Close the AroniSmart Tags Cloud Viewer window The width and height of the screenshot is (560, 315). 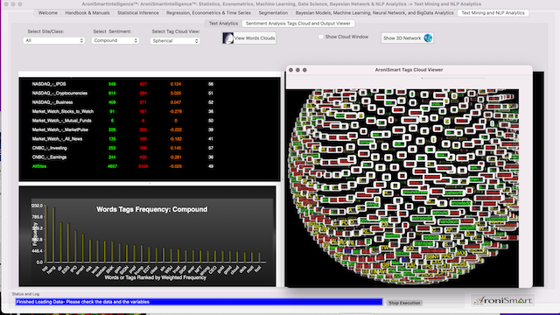tap(291, 70)
